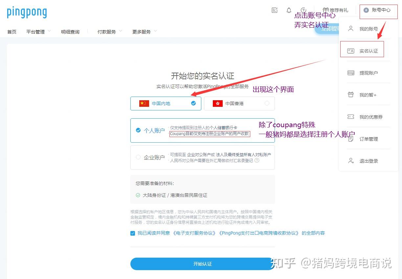Open 提现账户 menu entry
The image size is (402, 279).
[x=368, y=73]
